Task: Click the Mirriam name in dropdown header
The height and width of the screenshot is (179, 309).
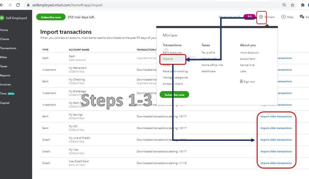Action: pos(170,35)
